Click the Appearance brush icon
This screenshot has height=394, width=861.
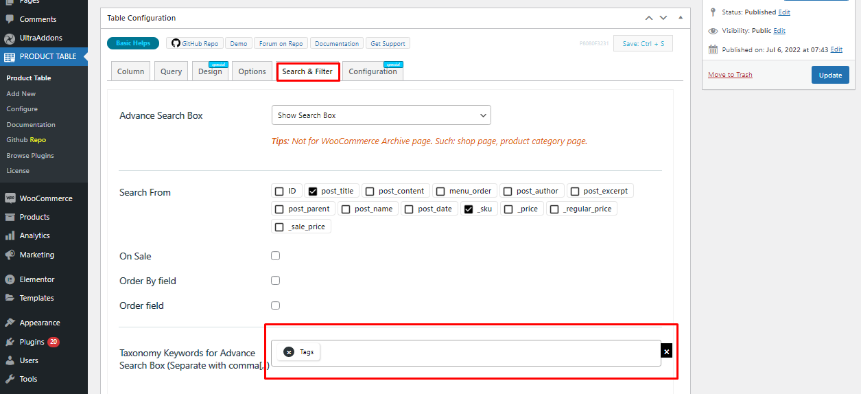pyautogui.click(x=10, y=323)
